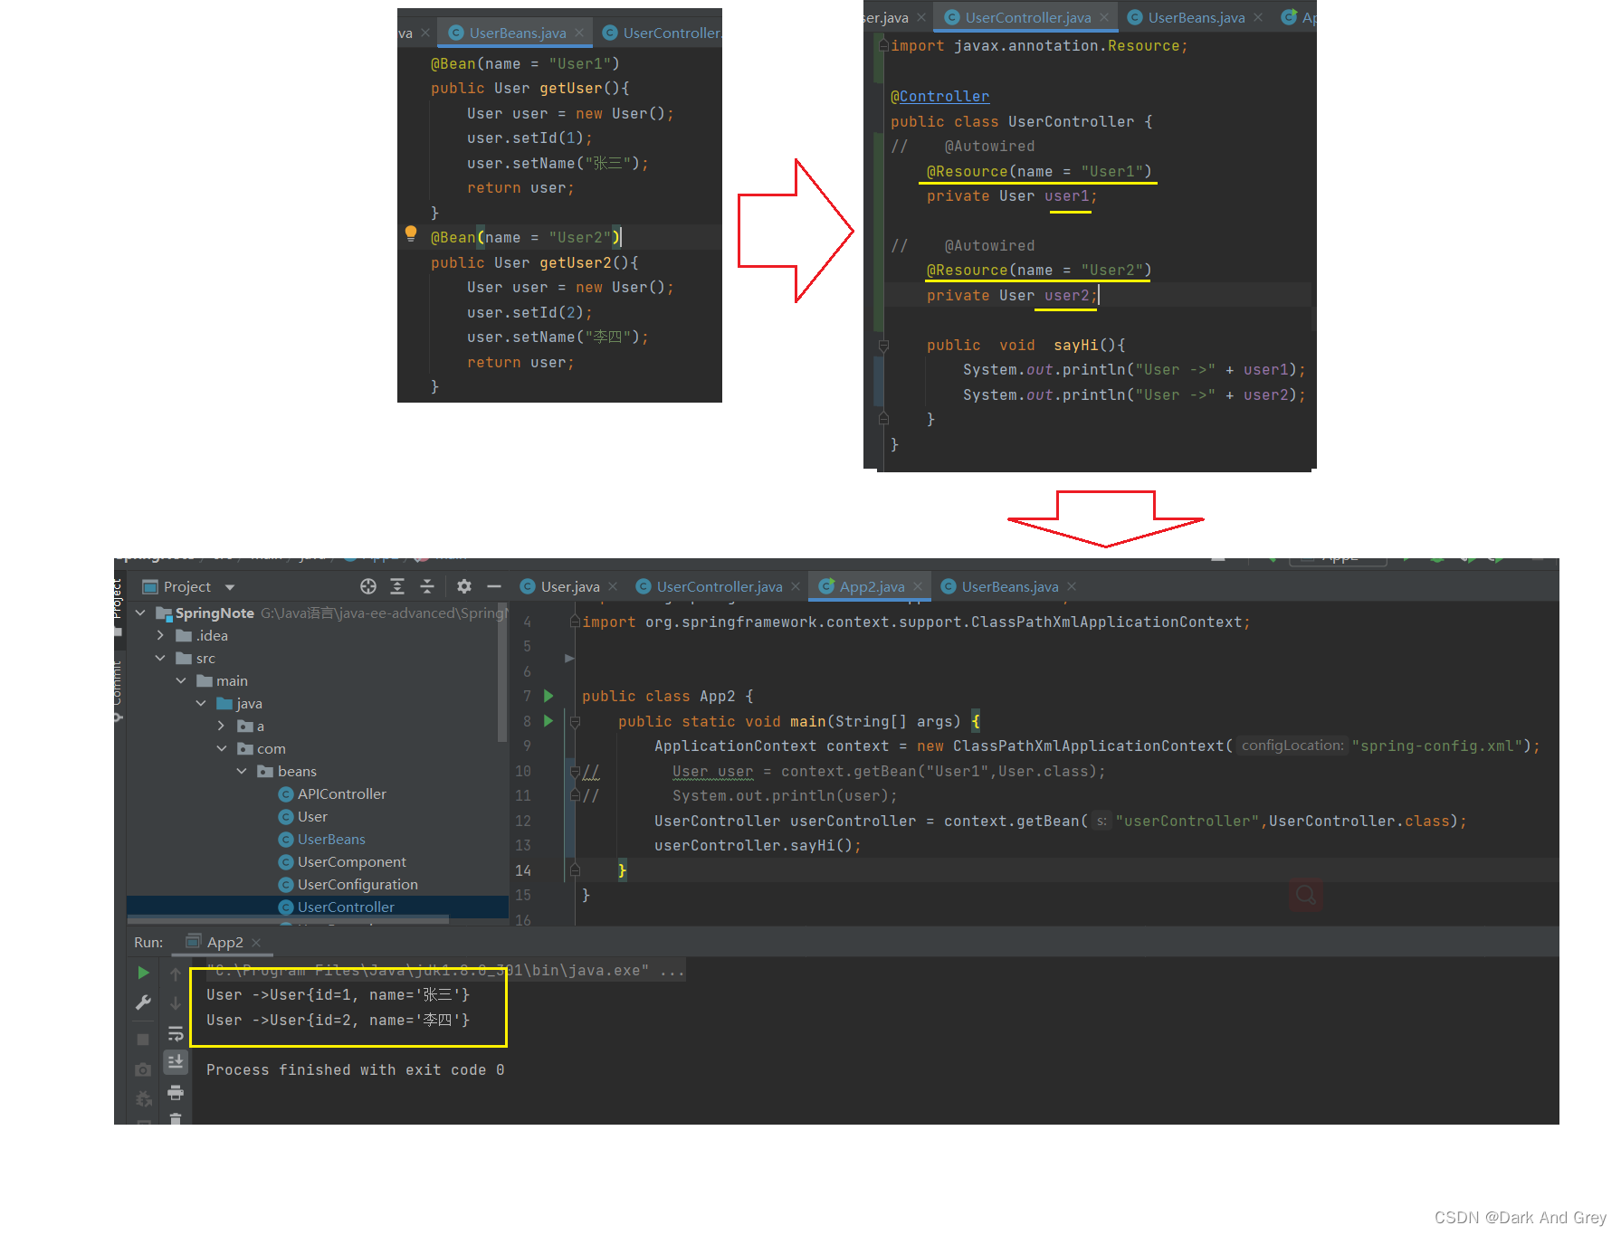Toggle fold of sayHi method in top-right editor
This screenshot has width=1621, height=1235.
[884, 345]
